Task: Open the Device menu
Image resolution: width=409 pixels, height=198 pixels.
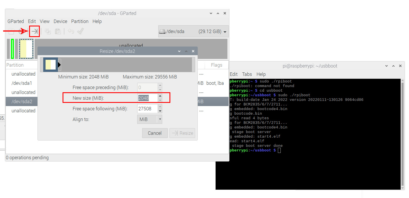Action: pos(60,21)
